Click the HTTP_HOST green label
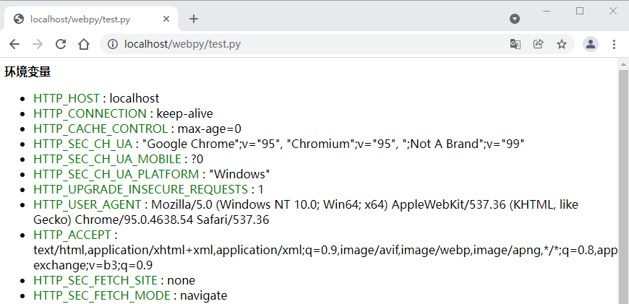 tap(67, 98)
